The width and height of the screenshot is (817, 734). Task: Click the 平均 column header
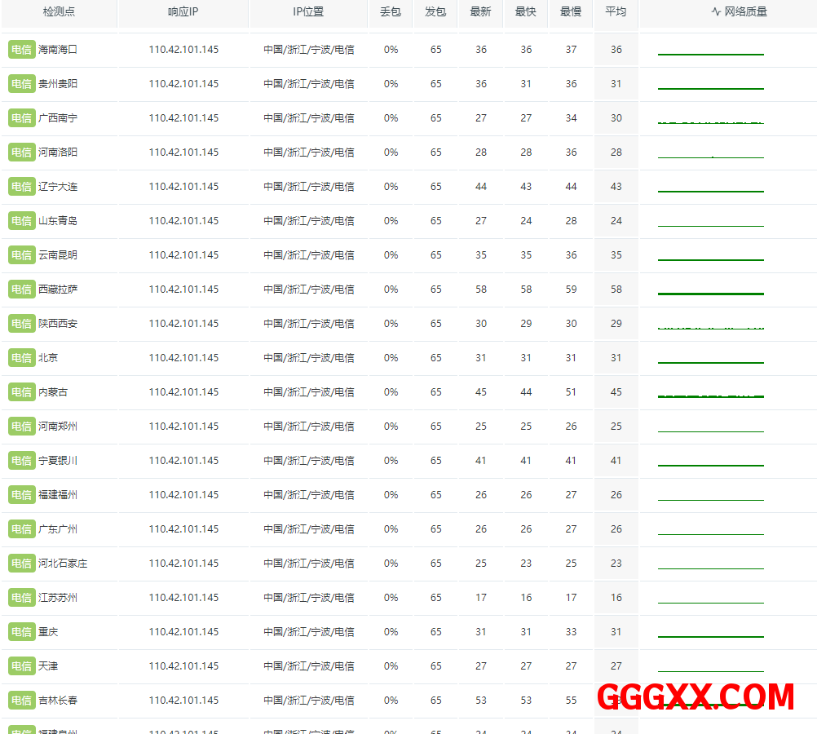click(x=616, y=12)
